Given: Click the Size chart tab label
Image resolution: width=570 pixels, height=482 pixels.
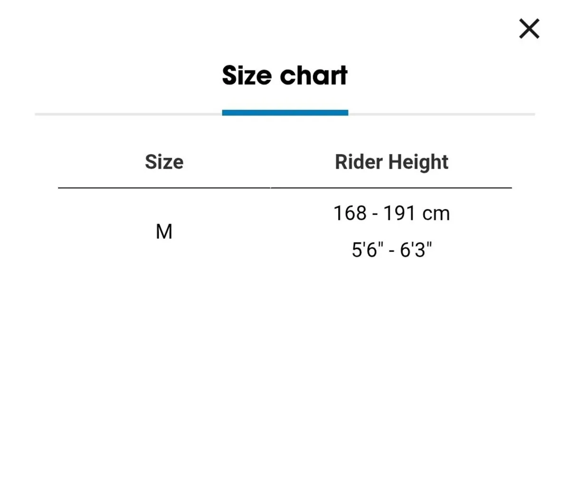Looking at the screenshot, I should tap(285, 75).
